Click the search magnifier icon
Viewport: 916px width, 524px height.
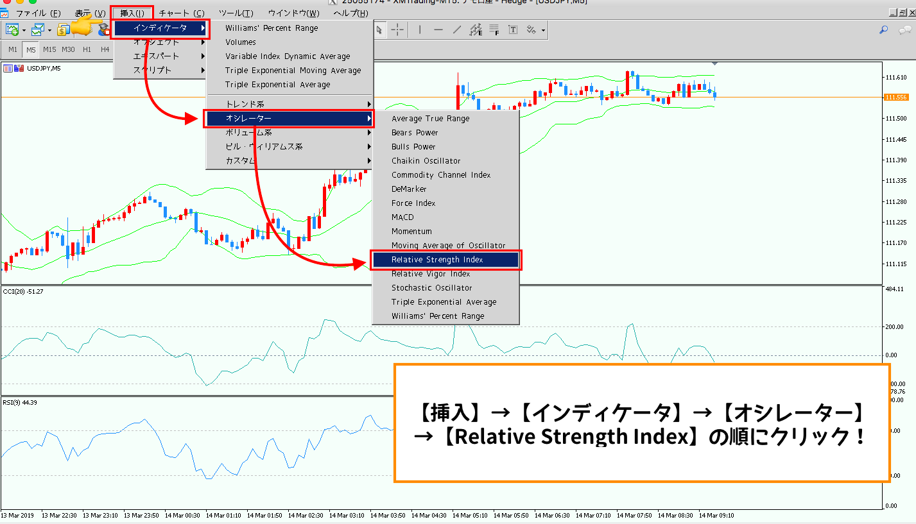click(x=884, y=30)
